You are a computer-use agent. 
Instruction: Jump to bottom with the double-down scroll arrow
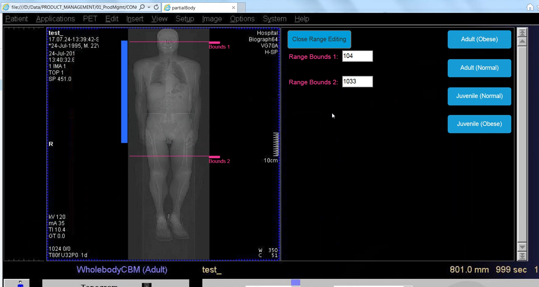522,256
